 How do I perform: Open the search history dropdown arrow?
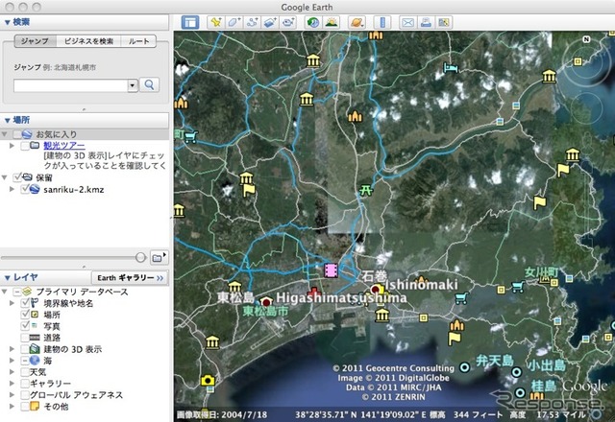[x=133, y=85]
